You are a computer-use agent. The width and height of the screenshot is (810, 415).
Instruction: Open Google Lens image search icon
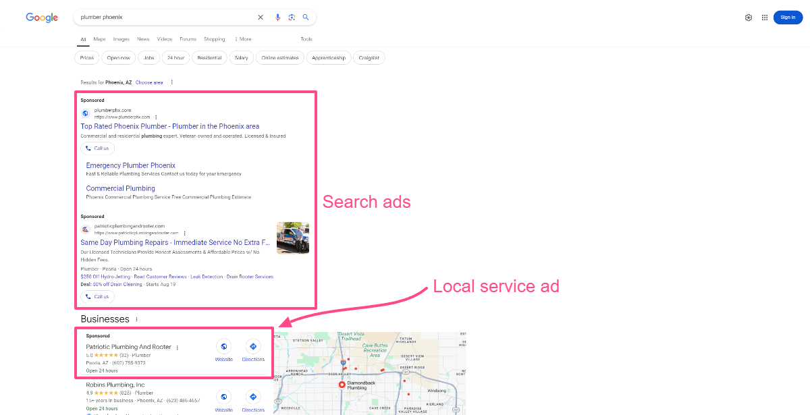click(x=292, y=18)
